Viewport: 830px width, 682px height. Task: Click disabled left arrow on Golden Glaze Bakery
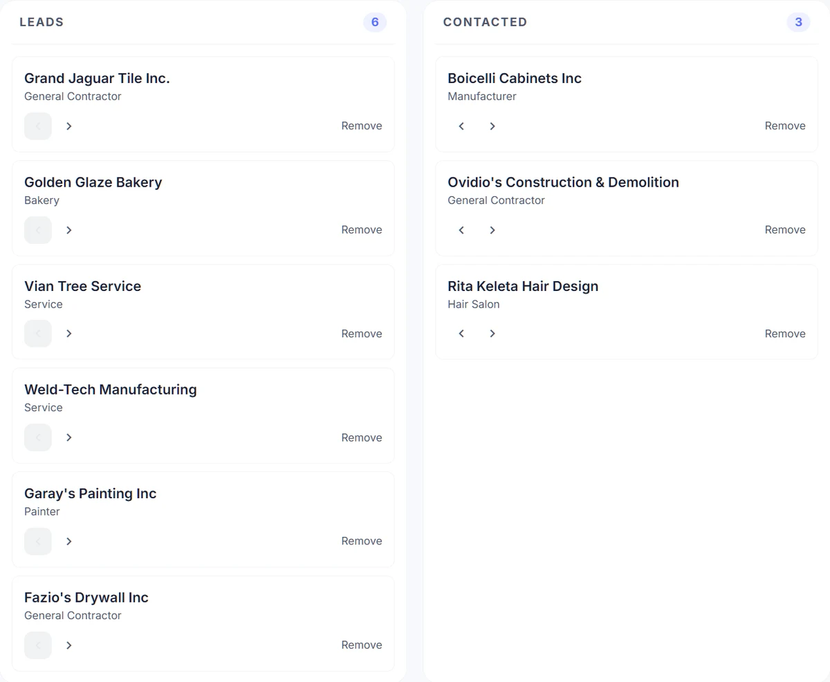point(38,230)
